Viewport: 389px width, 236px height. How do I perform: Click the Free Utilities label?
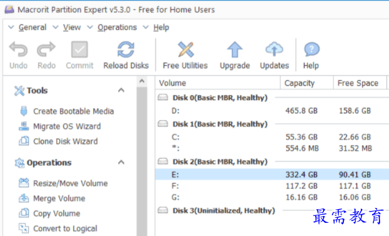[x=185, y=66]
